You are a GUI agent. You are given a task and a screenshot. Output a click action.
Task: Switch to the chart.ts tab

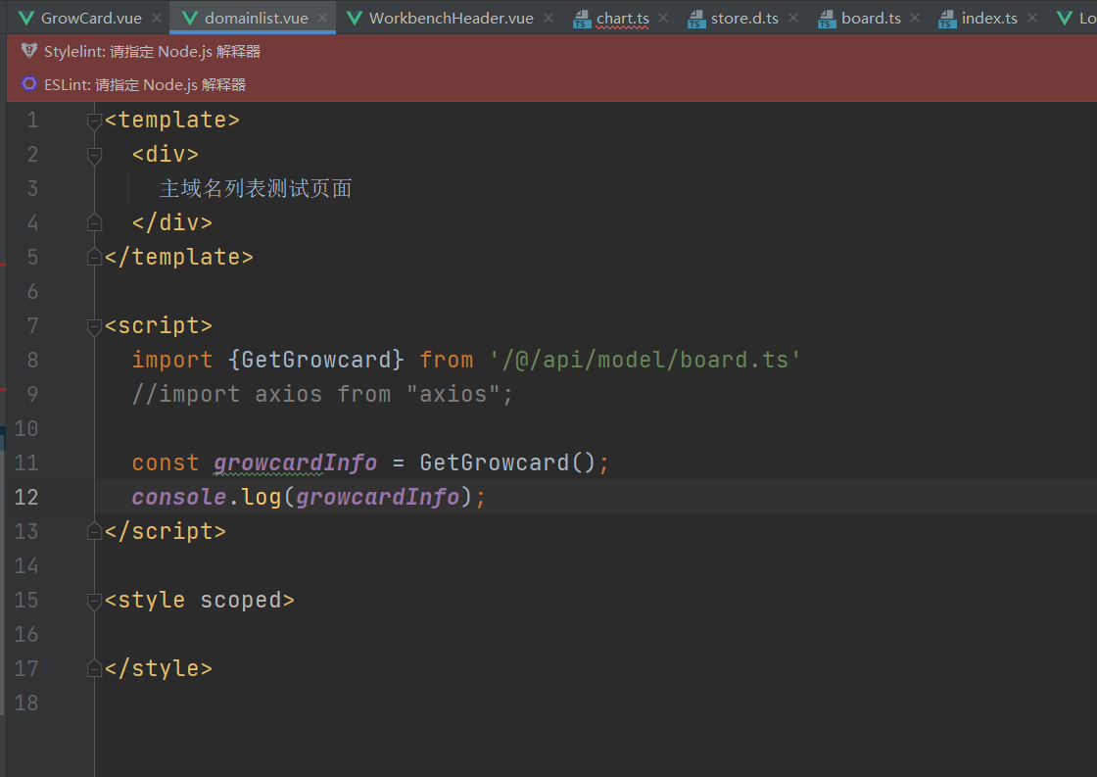coord(624,17)
